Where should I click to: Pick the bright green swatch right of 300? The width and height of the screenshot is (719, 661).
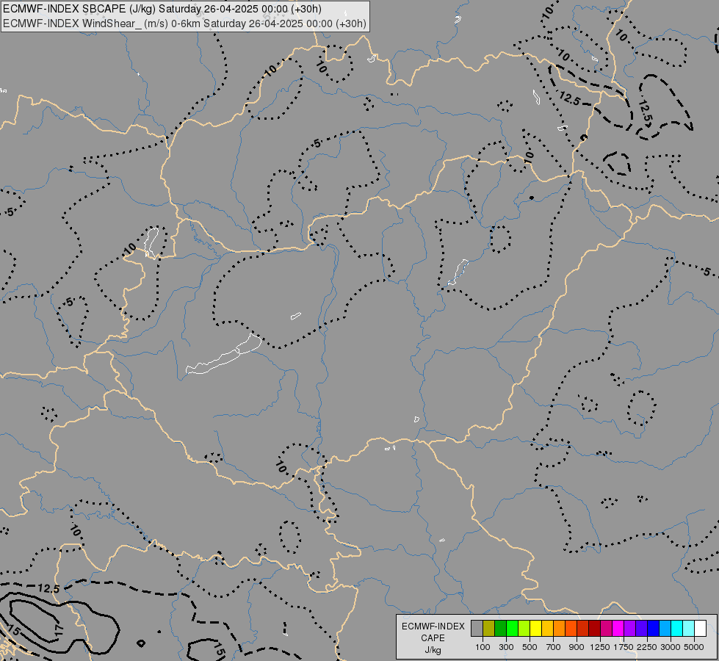point(512,628)
